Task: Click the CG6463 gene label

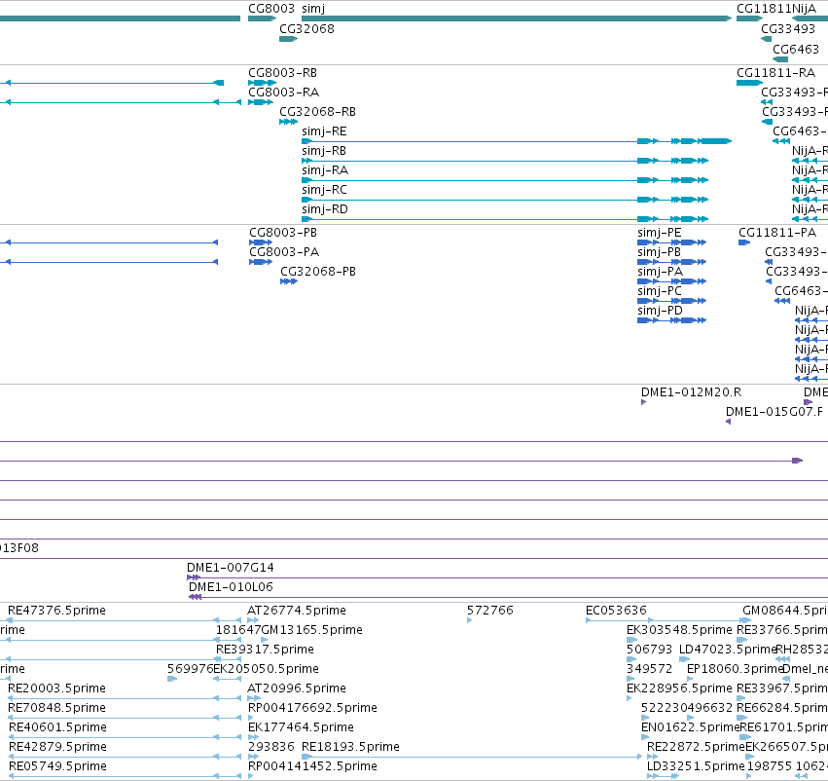Action: pyautogui.click(x=796, y=49)
